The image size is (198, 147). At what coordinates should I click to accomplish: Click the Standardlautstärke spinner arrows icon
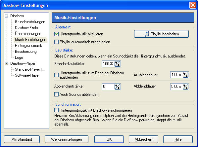click(x=117, y=64)
